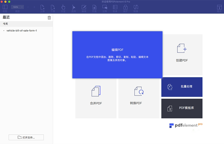Toggle the sidebar view icon in the toolbar
Viewport: 224px width, 144px height.
[5, 7]
